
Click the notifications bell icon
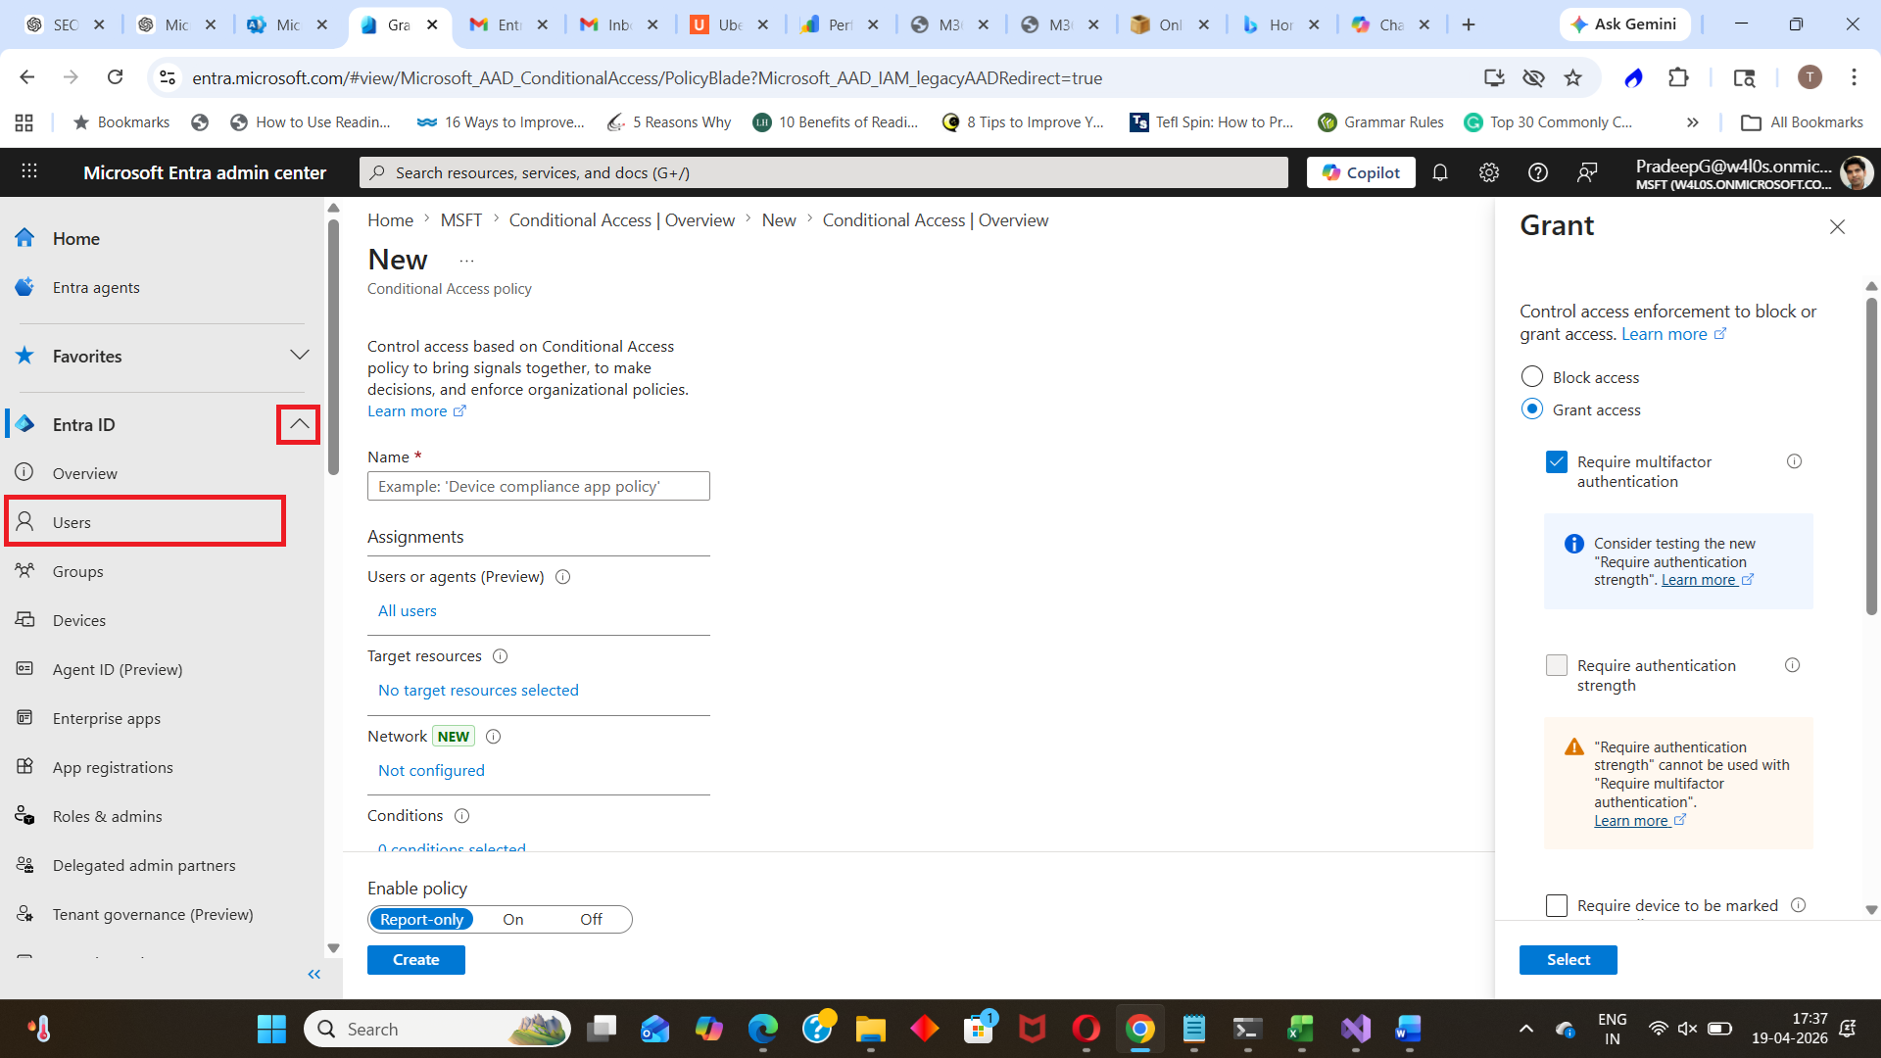(x=1439, y=172)
